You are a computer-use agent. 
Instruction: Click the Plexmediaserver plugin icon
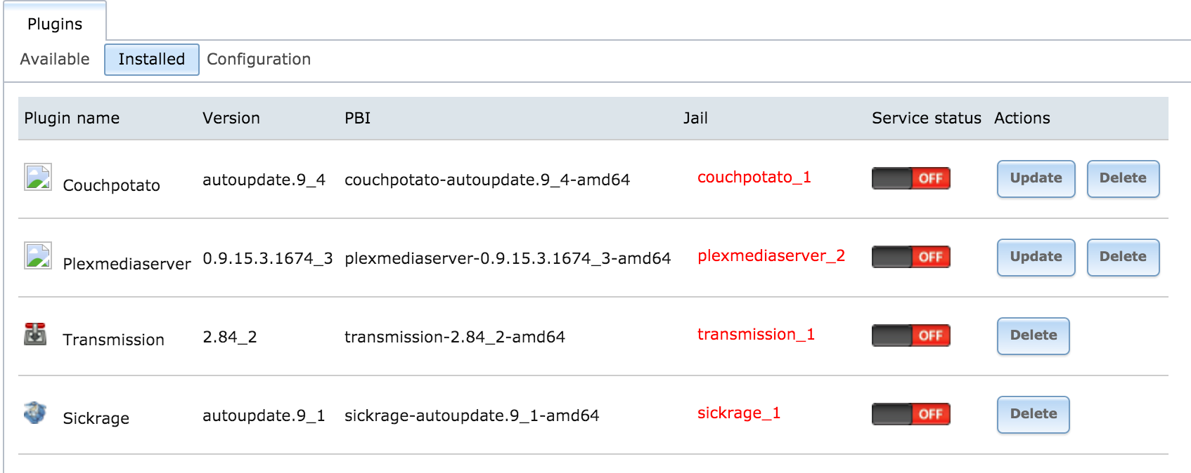click(38, 255)
